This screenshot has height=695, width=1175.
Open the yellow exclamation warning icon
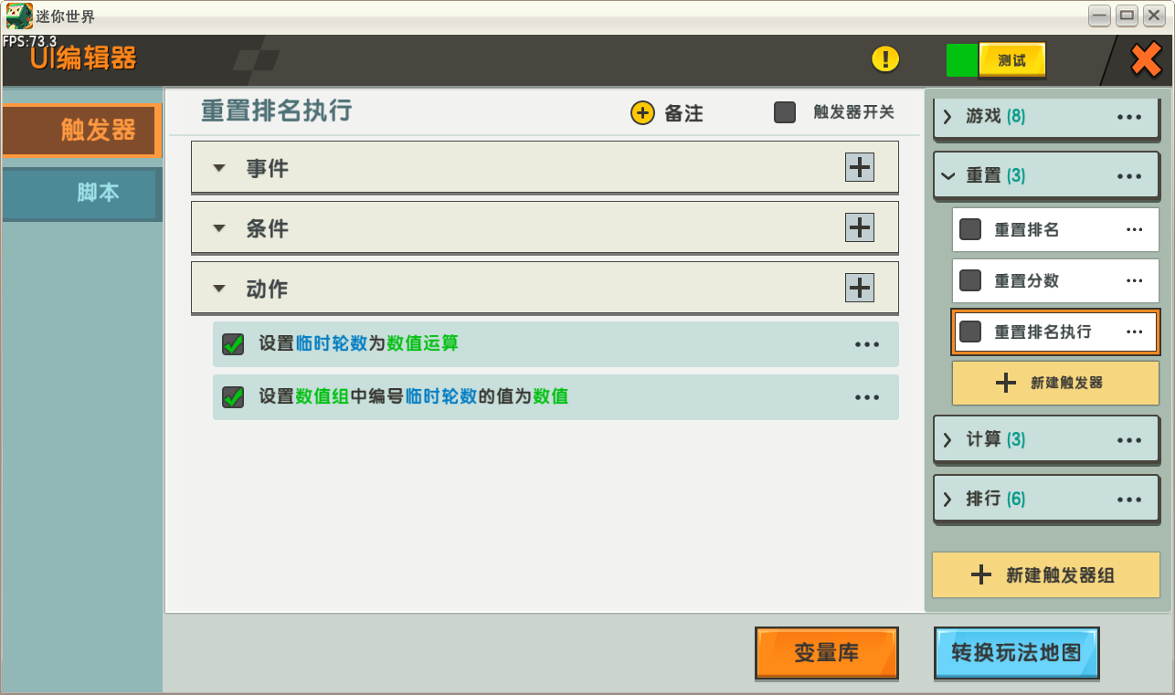885,59
